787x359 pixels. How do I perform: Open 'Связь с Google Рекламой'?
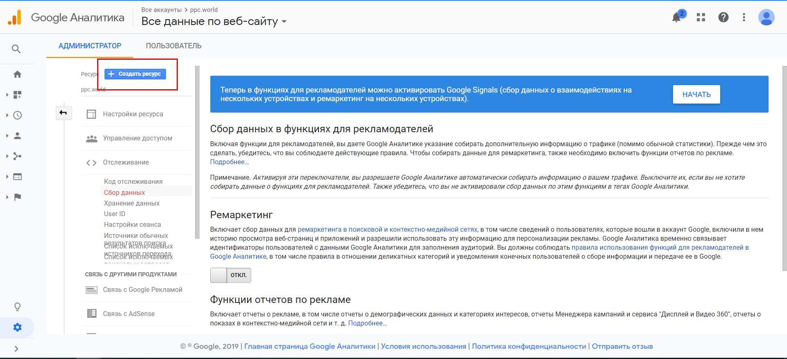[143, 290]
